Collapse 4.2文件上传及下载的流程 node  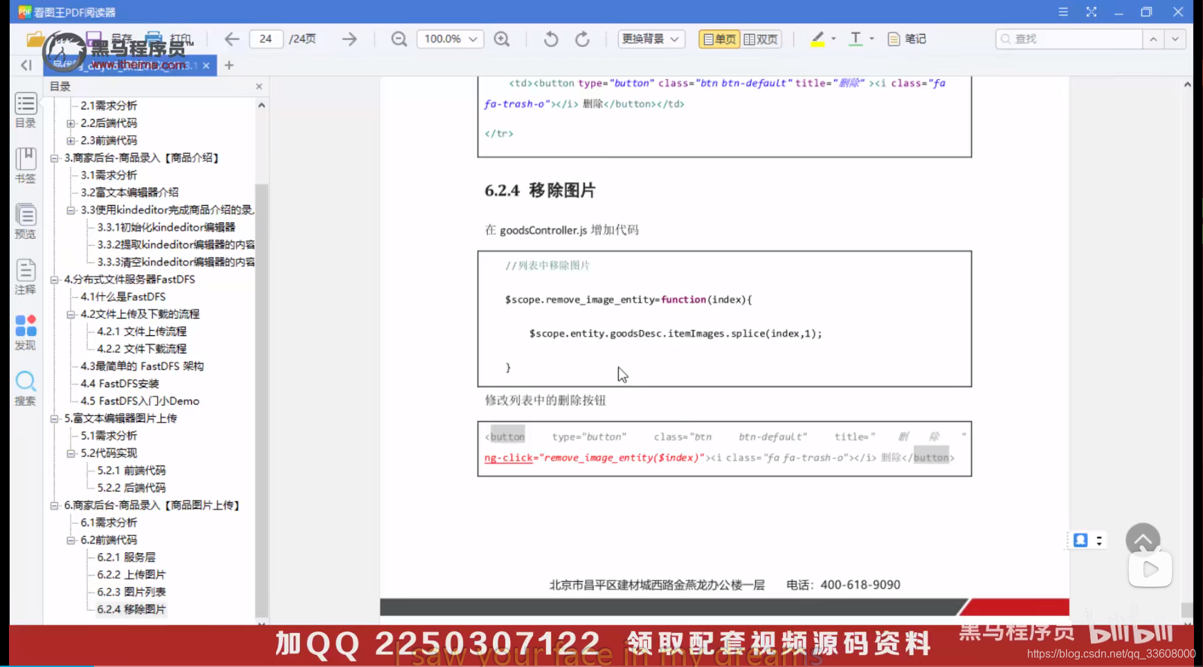point(71,314)
